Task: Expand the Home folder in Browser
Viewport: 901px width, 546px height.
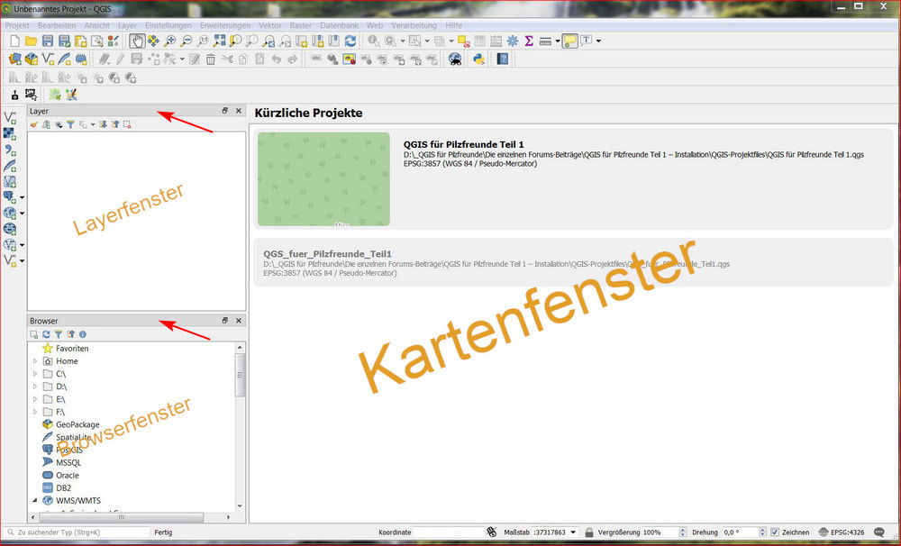Action: 35,361
